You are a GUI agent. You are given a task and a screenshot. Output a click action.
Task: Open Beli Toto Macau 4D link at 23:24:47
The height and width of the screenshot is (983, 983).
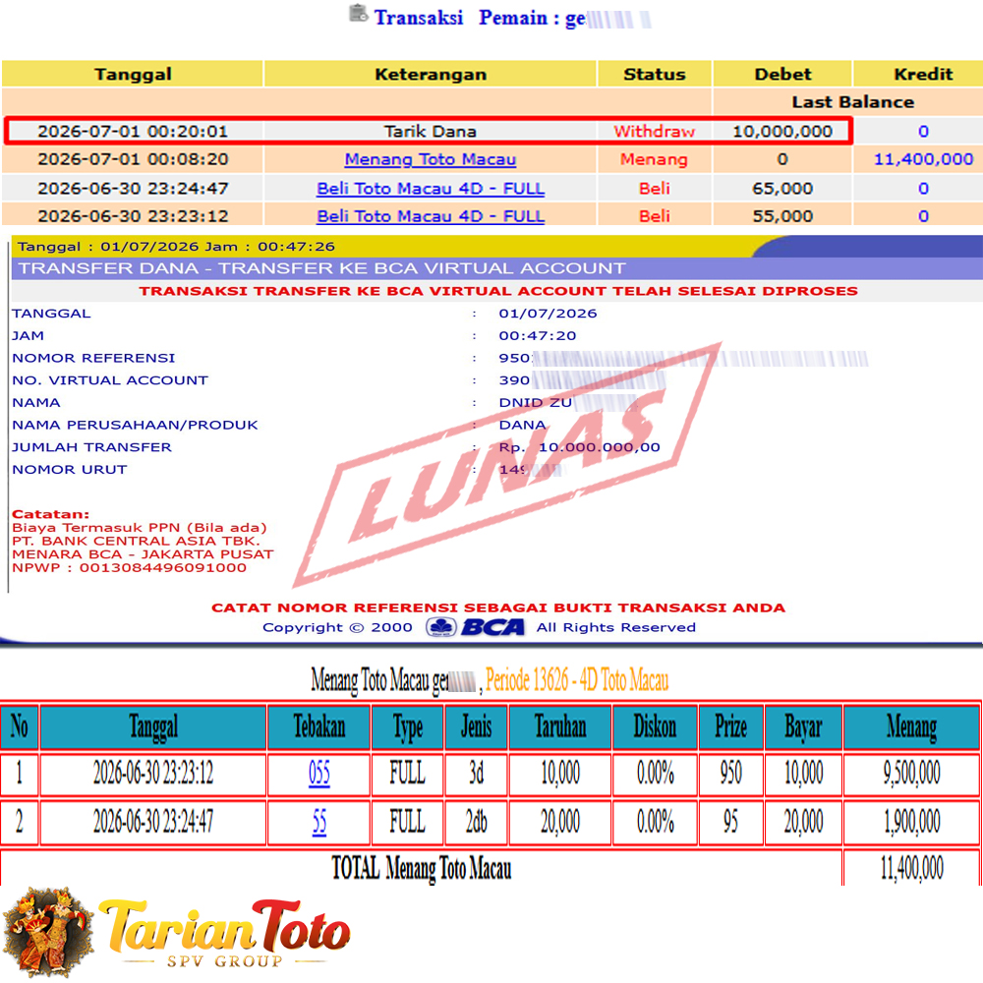431,188
